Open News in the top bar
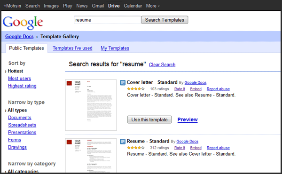 pyautogui.click(x=82, y=6)
